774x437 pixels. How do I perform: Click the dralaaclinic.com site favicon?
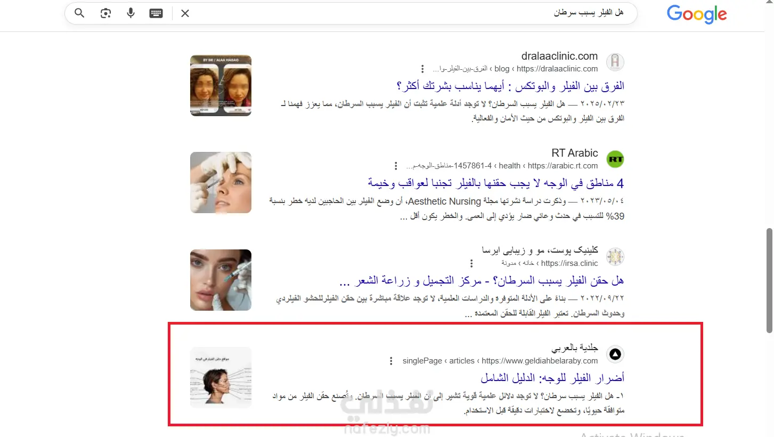615,62
